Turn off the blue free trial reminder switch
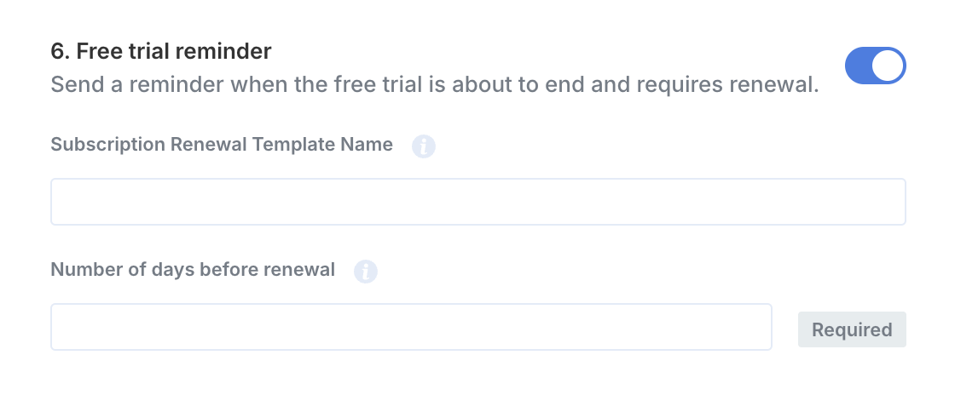The image size is (955, 418). click(x=875, y=66)
